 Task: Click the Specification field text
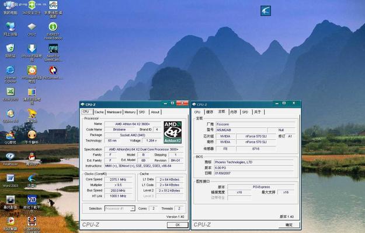coord(144,149)
